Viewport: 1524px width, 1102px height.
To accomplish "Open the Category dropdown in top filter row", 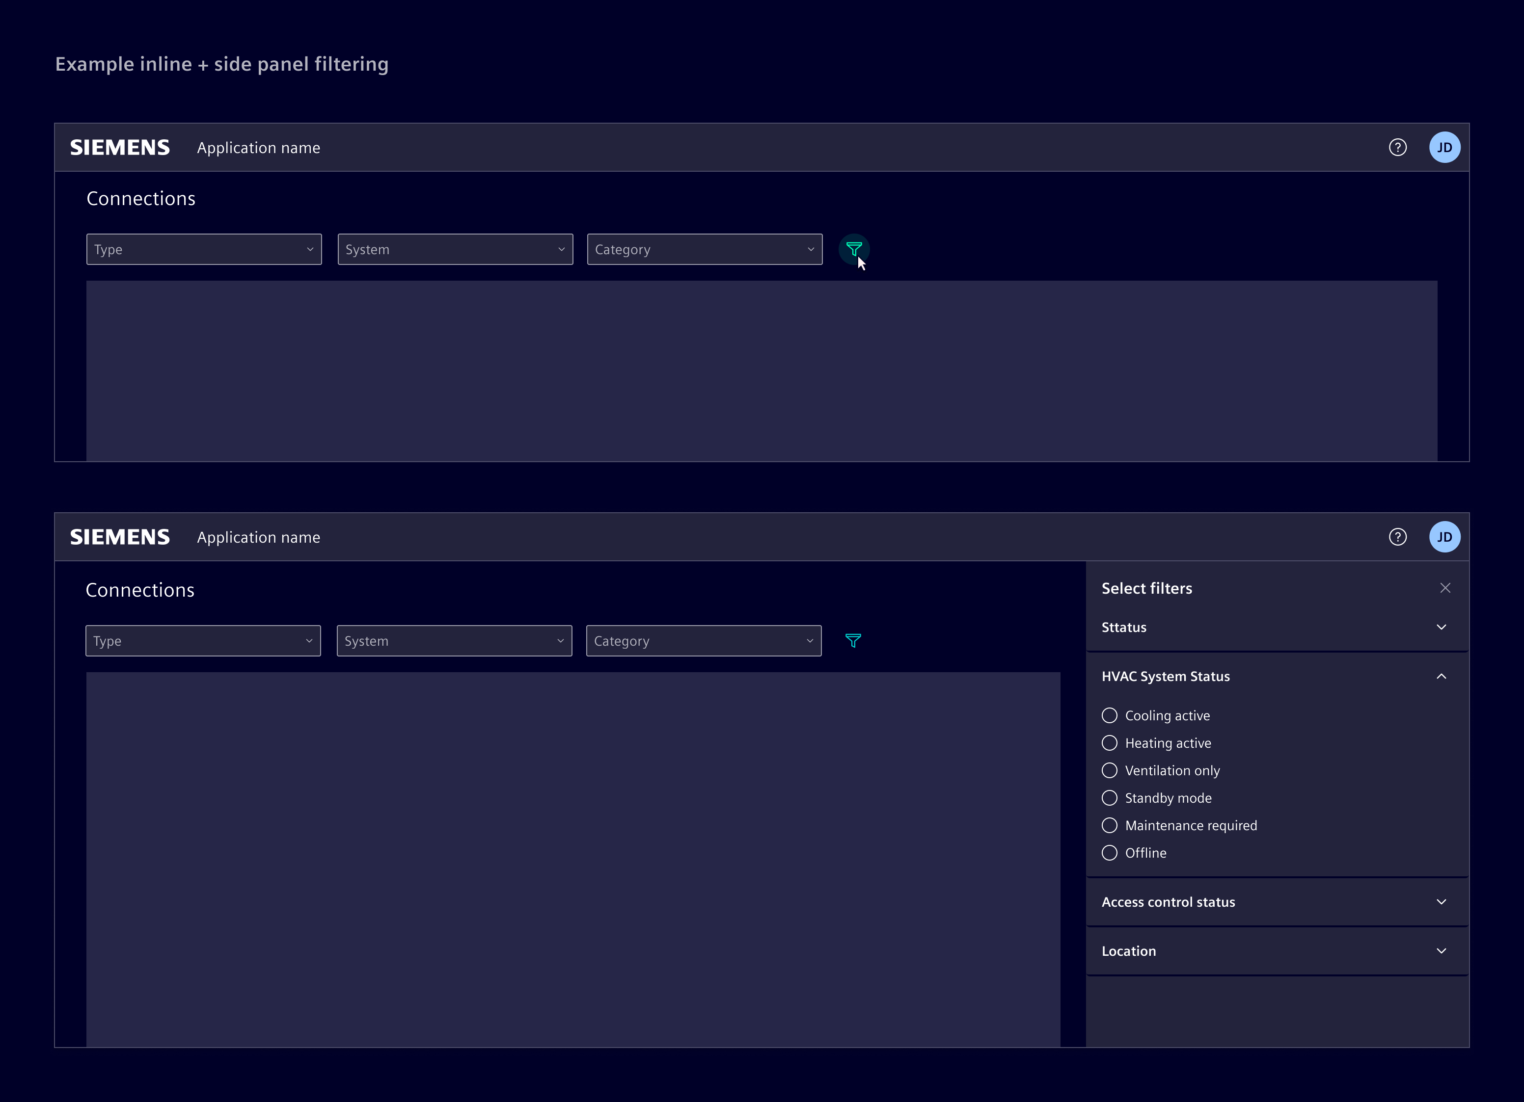I will click(704, 249).
